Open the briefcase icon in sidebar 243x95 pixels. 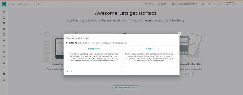point(4,34)
